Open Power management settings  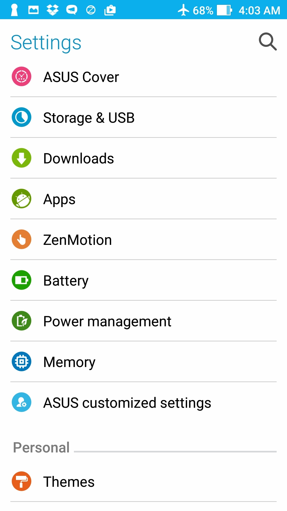[107, 321]
